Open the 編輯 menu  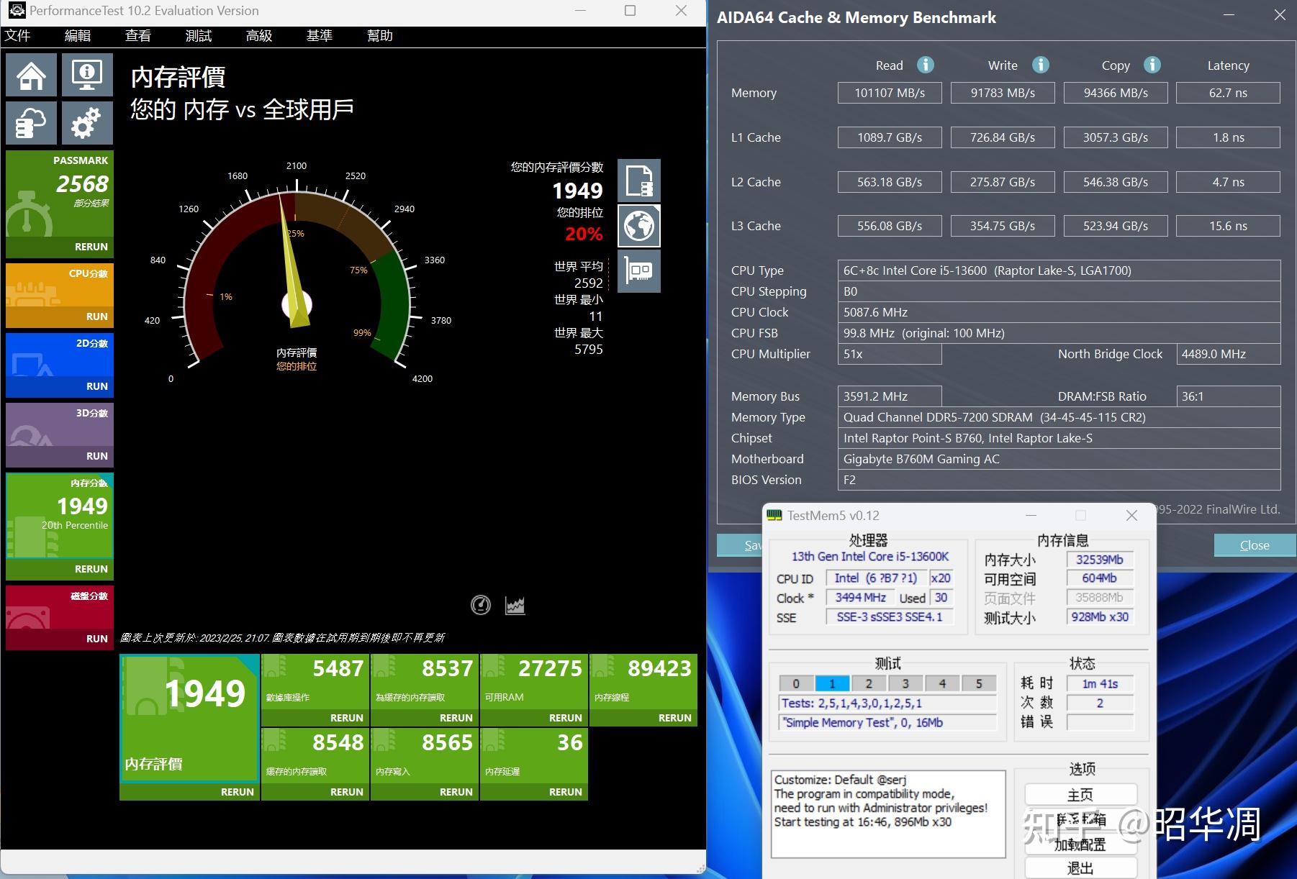pyautogui.click(x=78, y=36)
